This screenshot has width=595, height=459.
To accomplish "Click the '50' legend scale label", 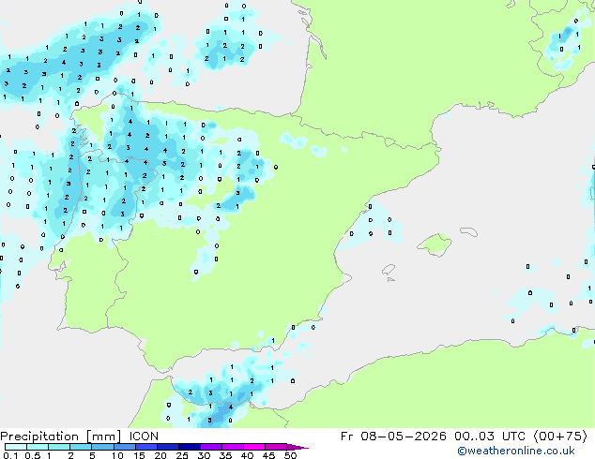I will [x=291, y=455].
